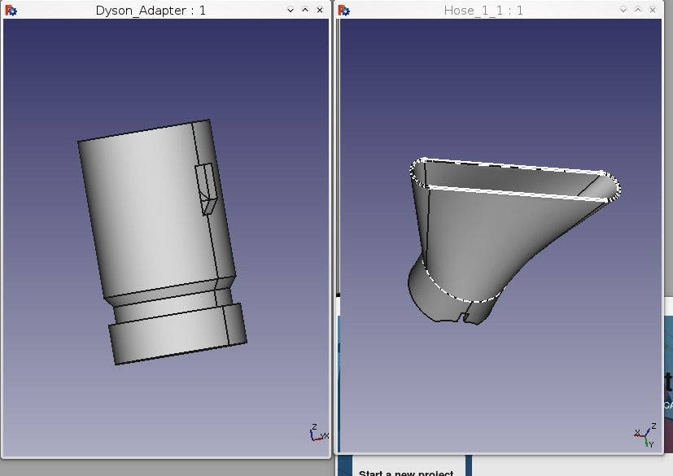Image resolution: width=673 pixels, height=476 pixels.
Task: Maximize the Hose_1_1 window
Action: tap(637, 10)
